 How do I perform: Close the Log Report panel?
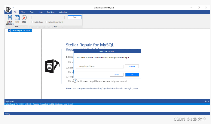coord(208,101)
